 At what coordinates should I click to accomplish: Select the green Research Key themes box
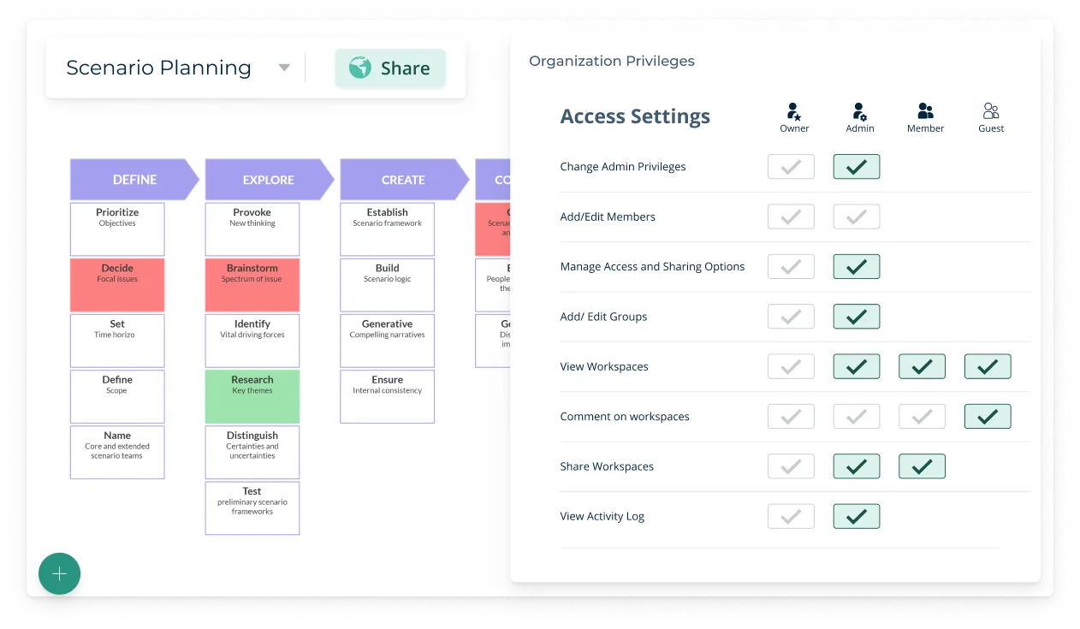(x=252, y=396)
